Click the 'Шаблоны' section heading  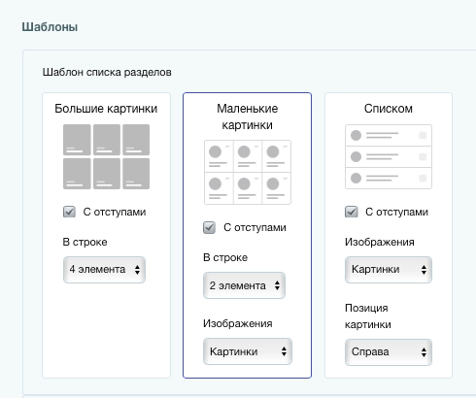[x=50, y=26]
